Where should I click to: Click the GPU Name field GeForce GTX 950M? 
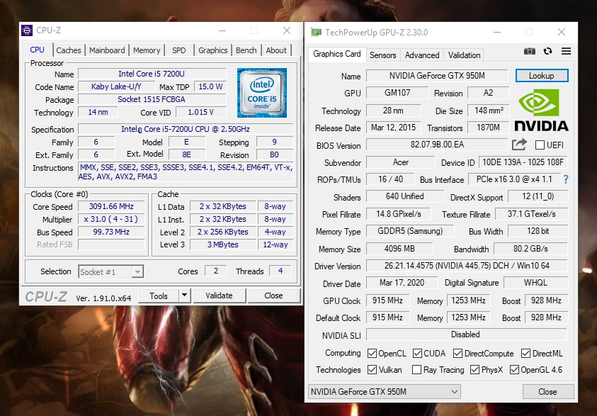tap(437, 75)
